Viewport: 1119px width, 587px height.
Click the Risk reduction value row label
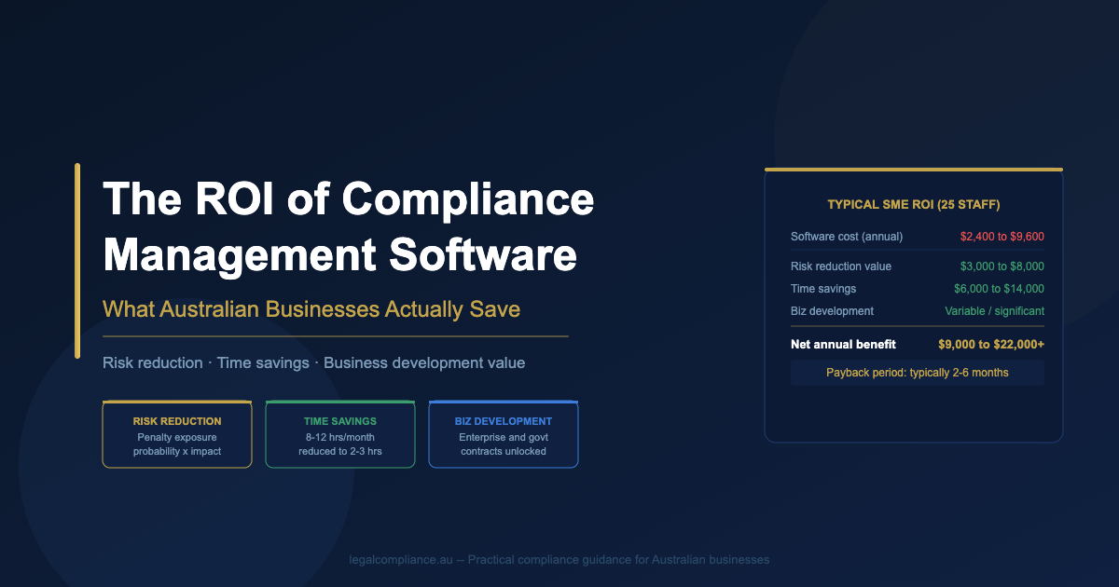tap(841, 266)
